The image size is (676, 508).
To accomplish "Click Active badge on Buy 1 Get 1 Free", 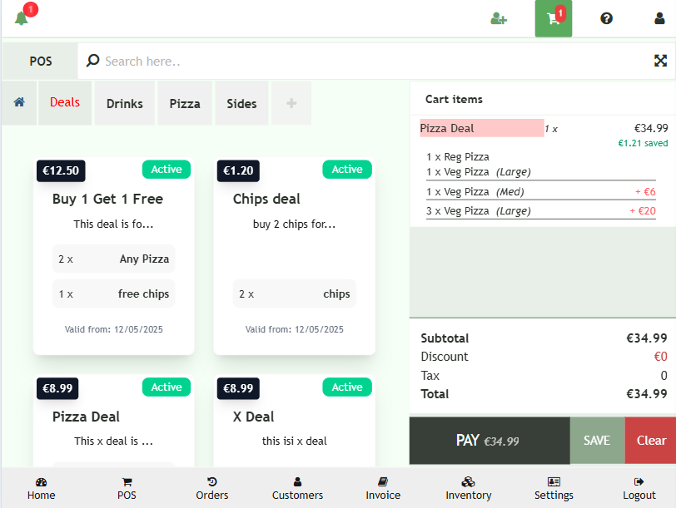I will (167, 170).
